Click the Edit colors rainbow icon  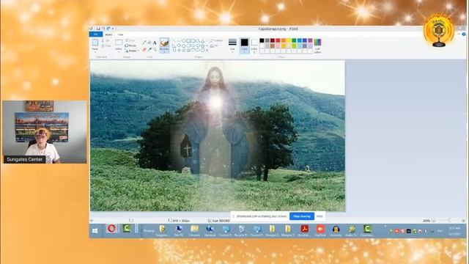(x=317, y=43)
